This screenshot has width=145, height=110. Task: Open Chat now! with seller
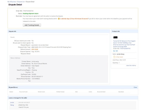pos(120,57)
